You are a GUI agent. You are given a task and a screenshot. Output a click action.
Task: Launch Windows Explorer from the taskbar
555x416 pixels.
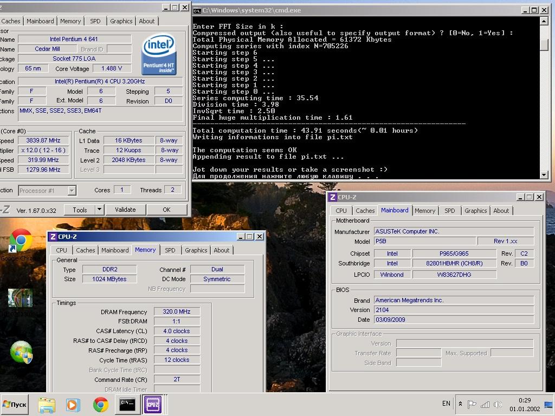point(47,405)
